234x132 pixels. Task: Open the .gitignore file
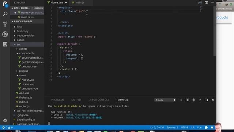click(23, 115)
